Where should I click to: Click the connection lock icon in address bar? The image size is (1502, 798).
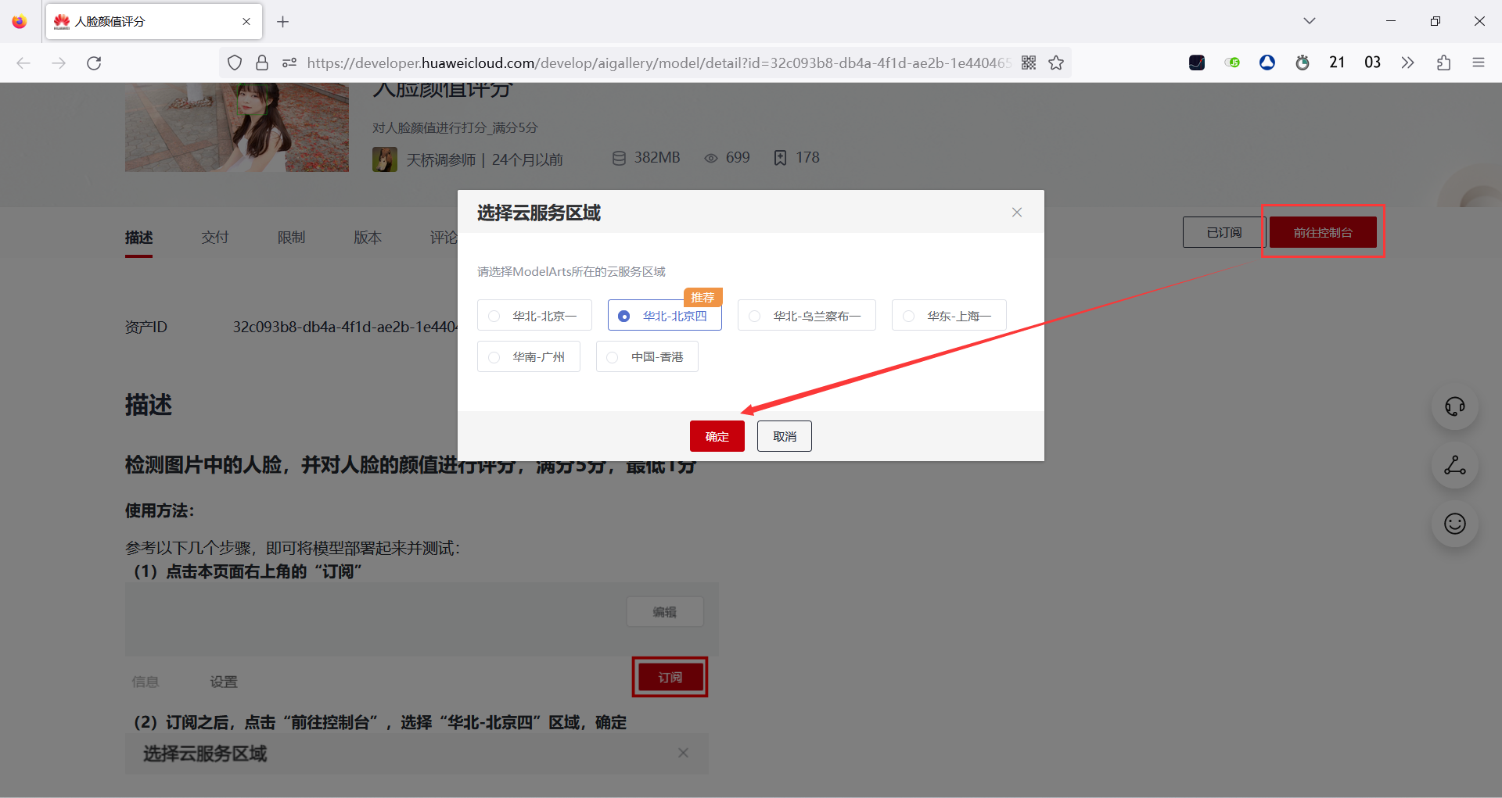(x=262, y=63)
